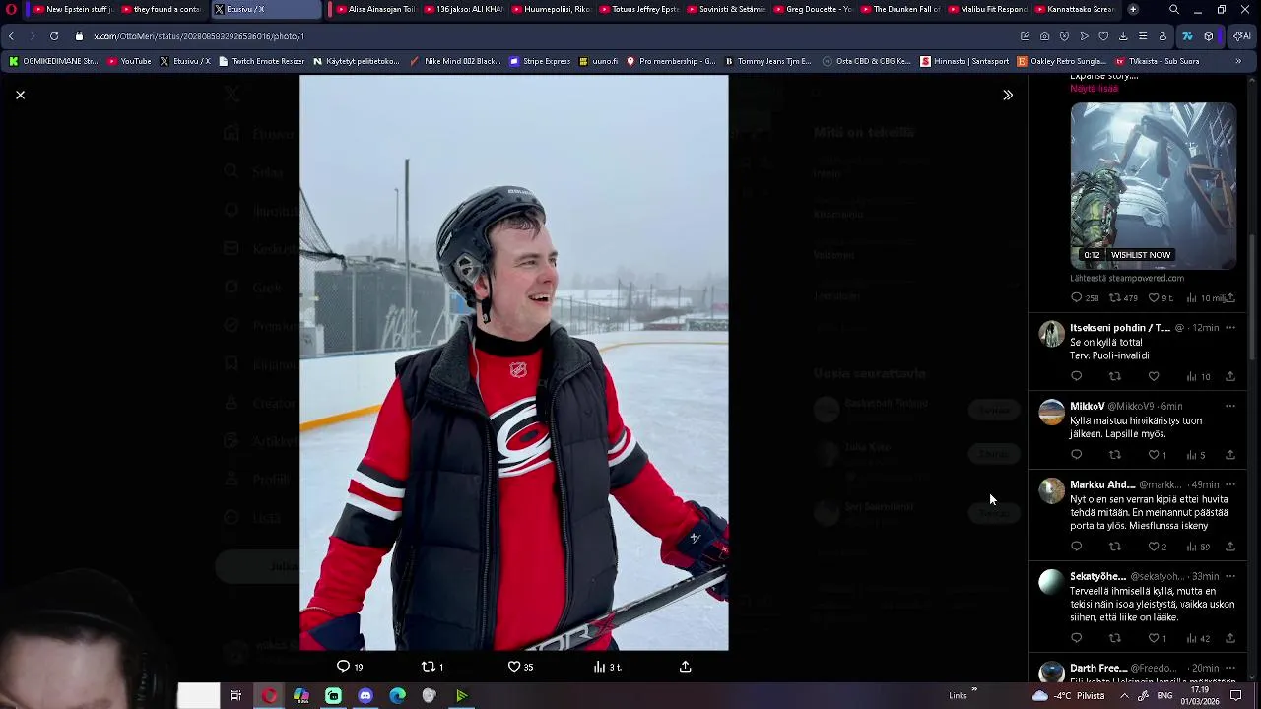Collapse the replies sidebar with the double-chevron icon
The height and width of the screenshot is (709, 1261).
coord(1007,95)
